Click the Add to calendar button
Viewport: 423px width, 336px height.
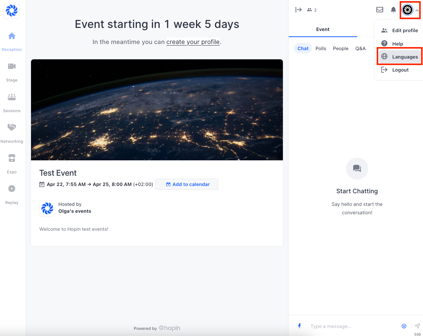click(x=187, y=184)
